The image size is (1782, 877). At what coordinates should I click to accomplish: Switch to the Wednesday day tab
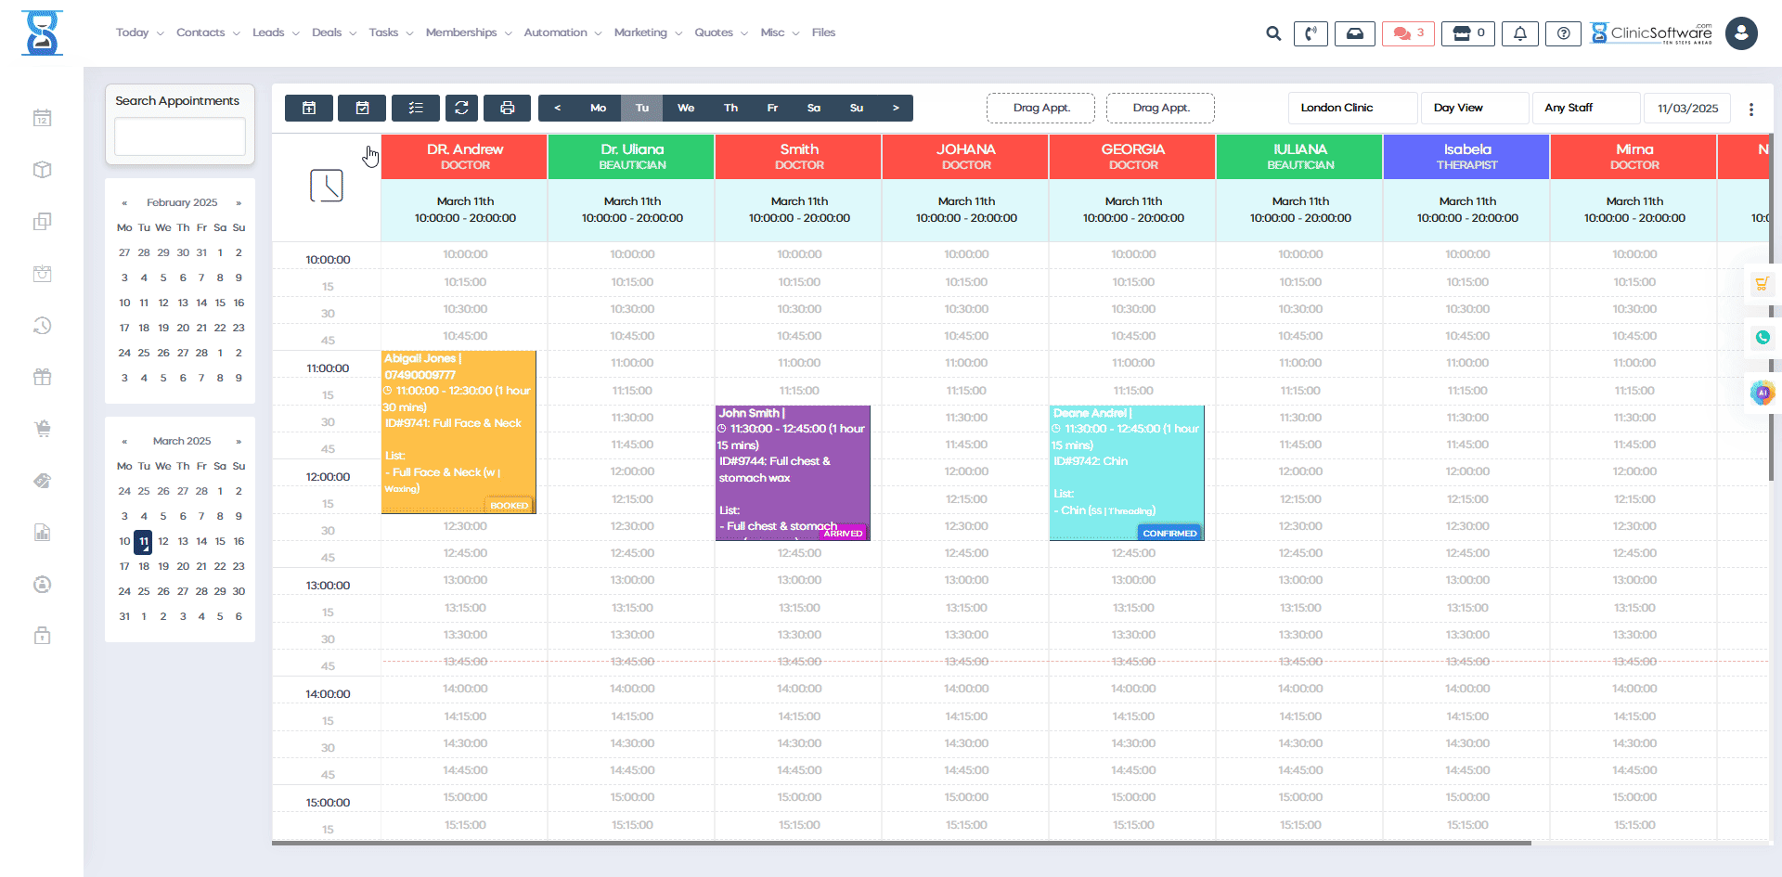pos(686,108)
